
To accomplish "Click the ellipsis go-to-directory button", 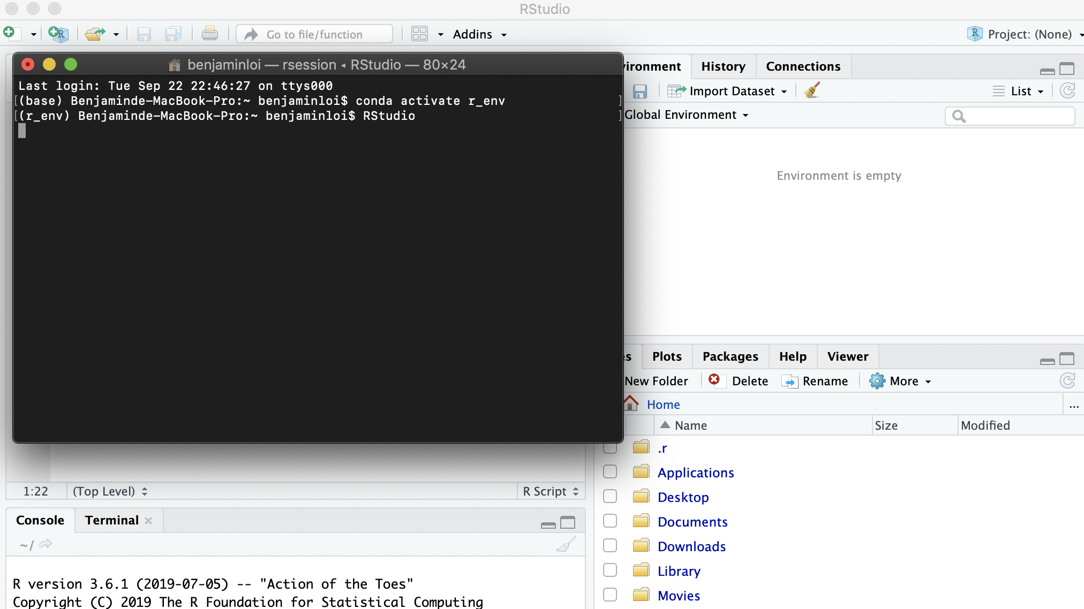I will point(1074,406).
